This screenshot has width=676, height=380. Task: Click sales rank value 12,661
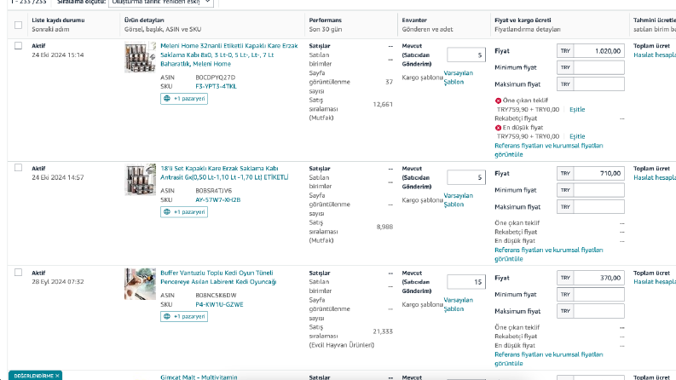point(383,104)
